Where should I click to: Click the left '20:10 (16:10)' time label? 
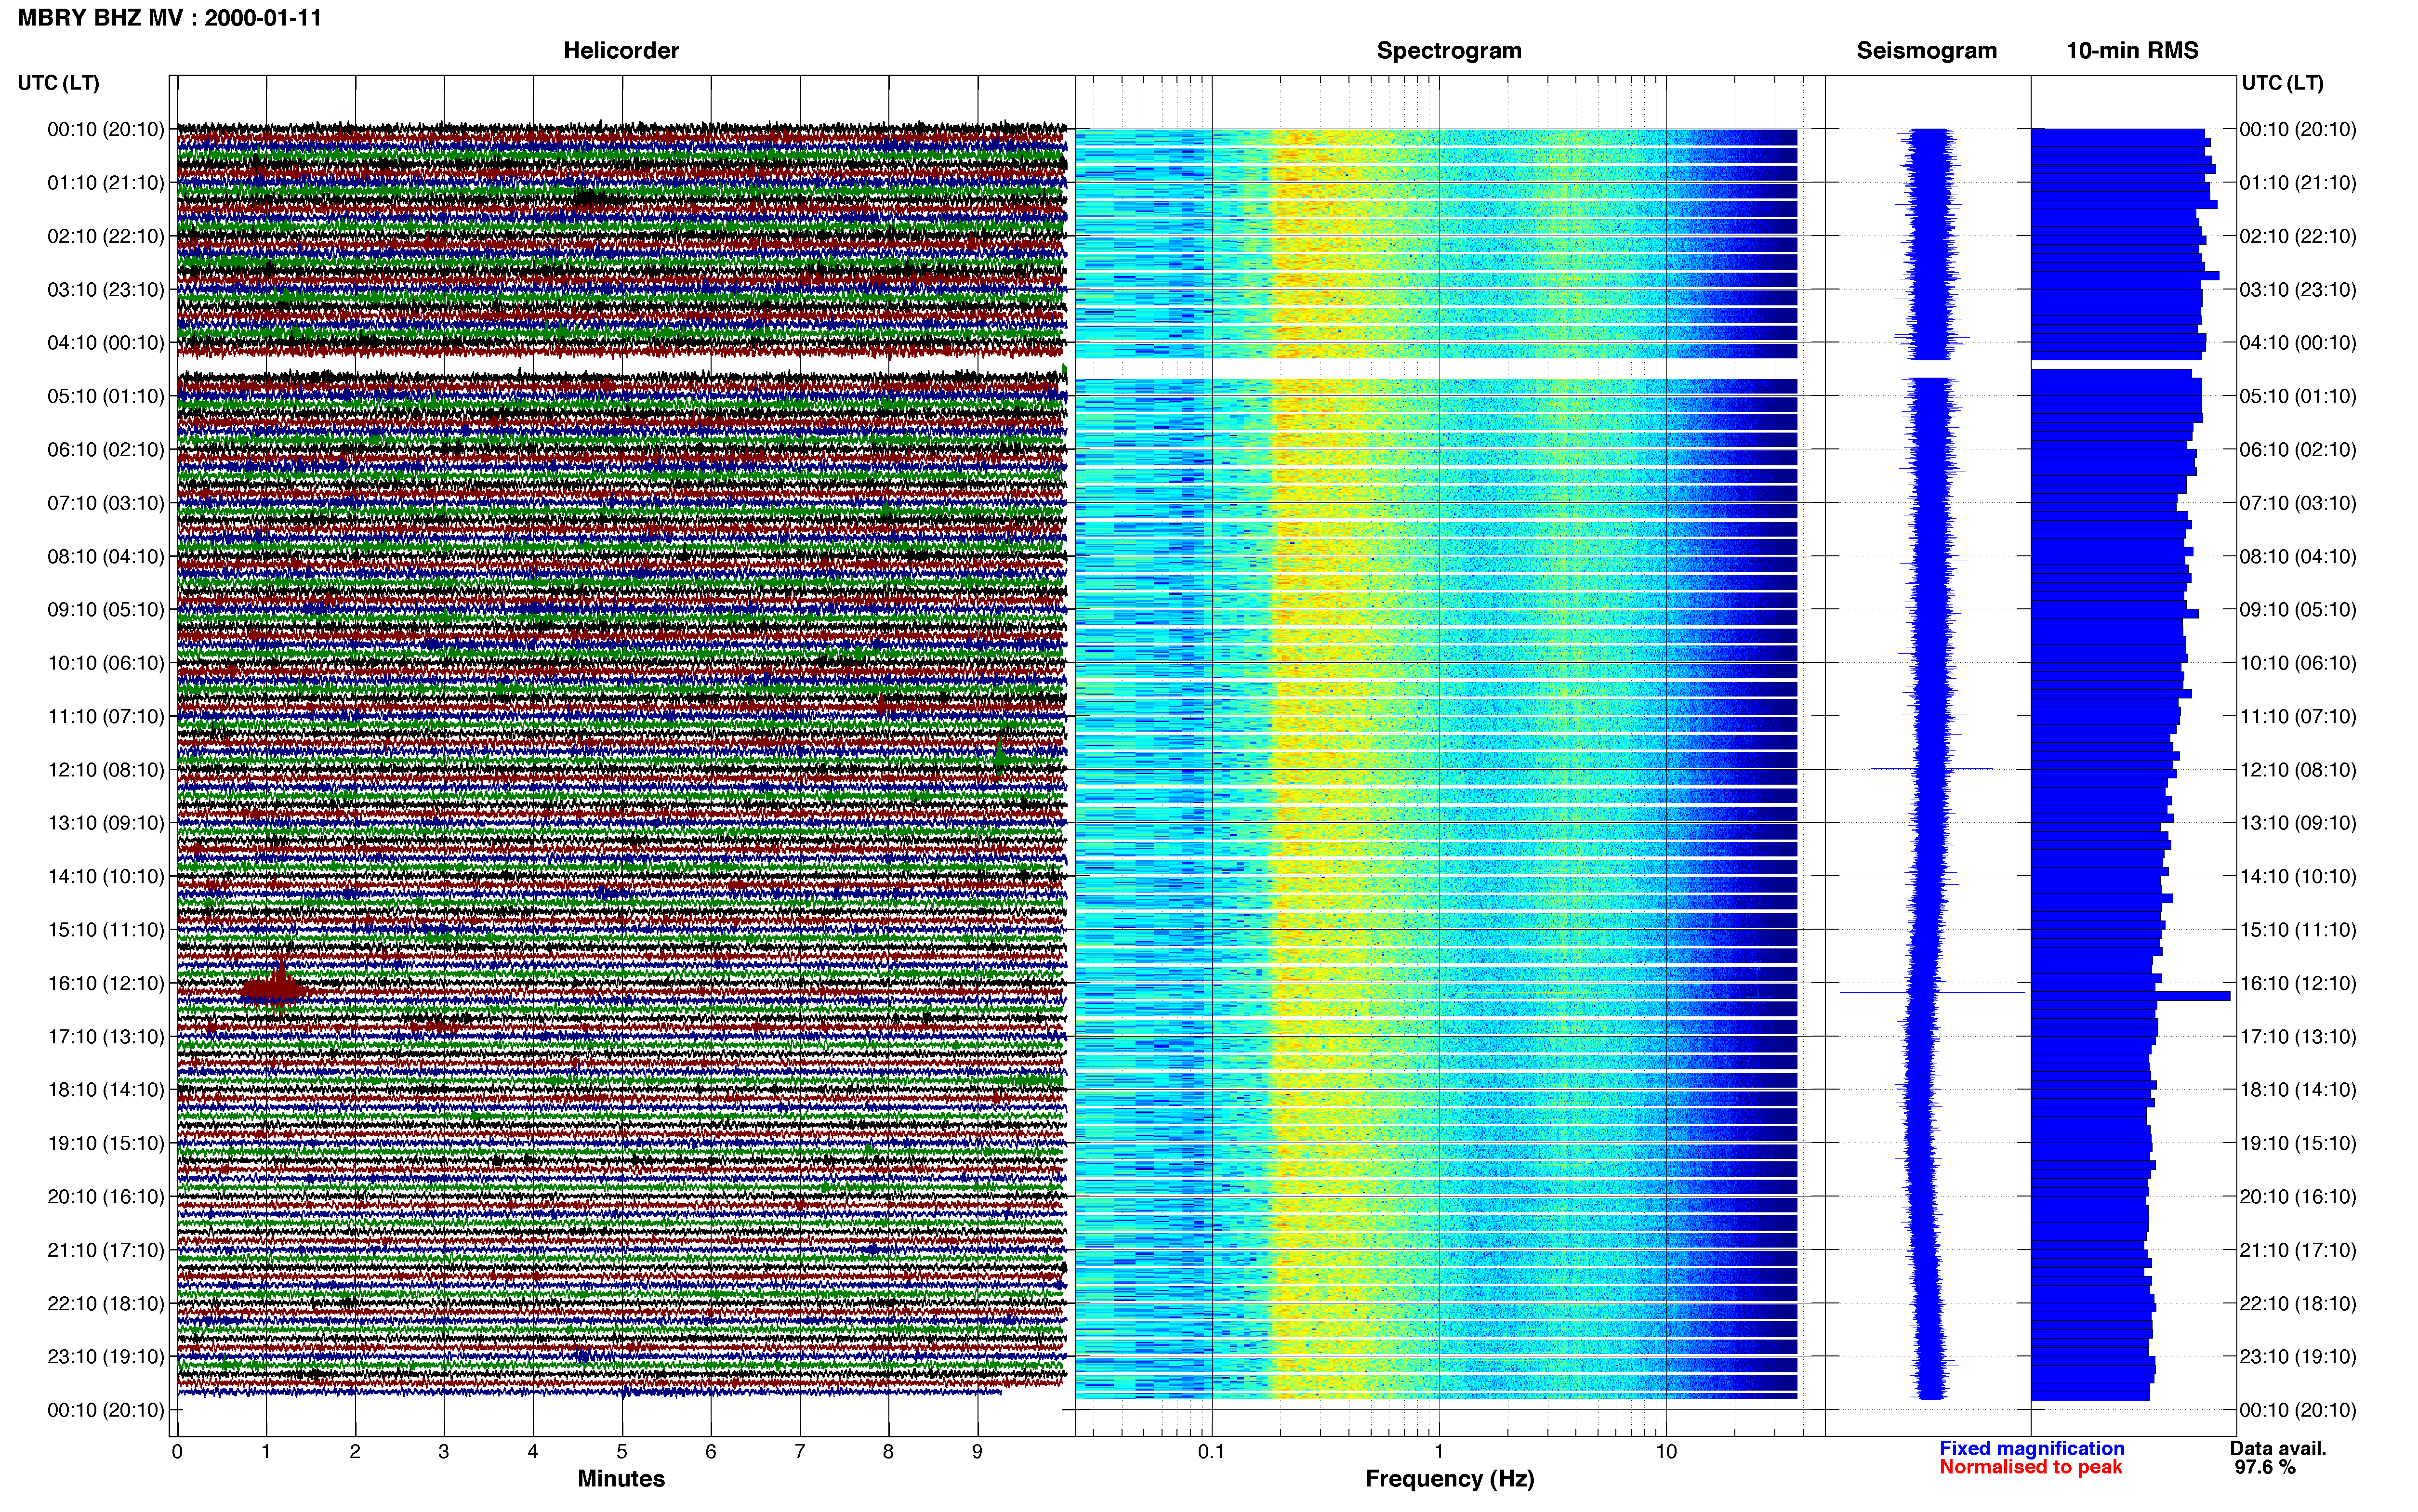coord(106,1197)
